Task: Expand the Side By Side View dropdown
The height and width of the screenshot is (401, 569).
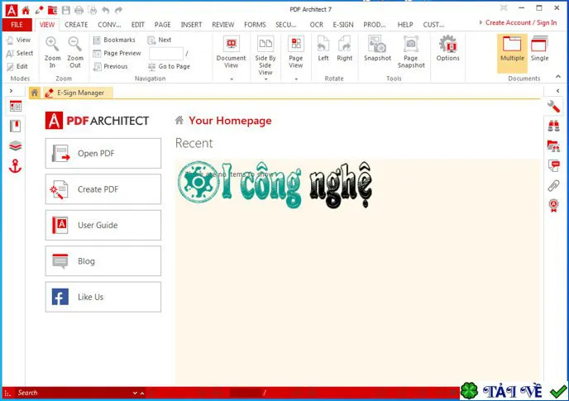Action: (x=265, y=79)
